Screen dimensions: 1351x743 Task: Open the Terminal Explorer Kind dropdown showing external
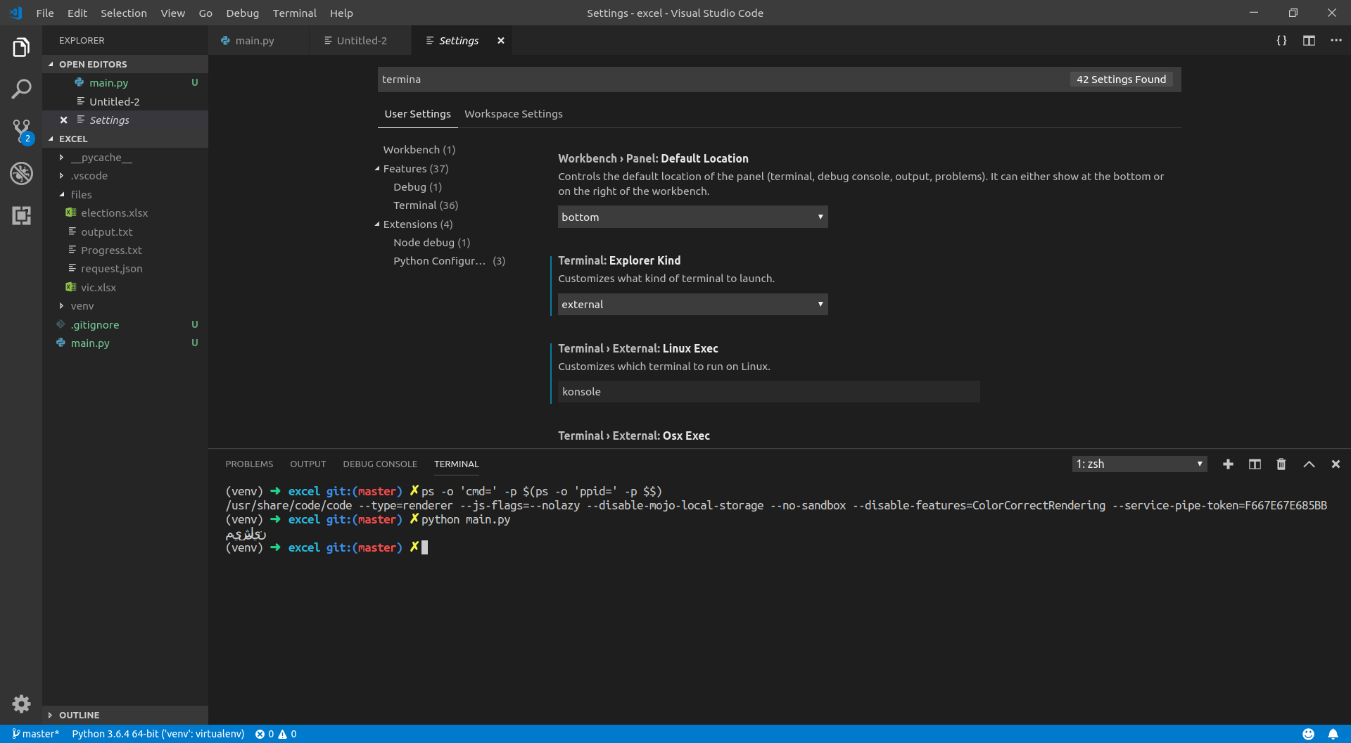pos(692,304)
